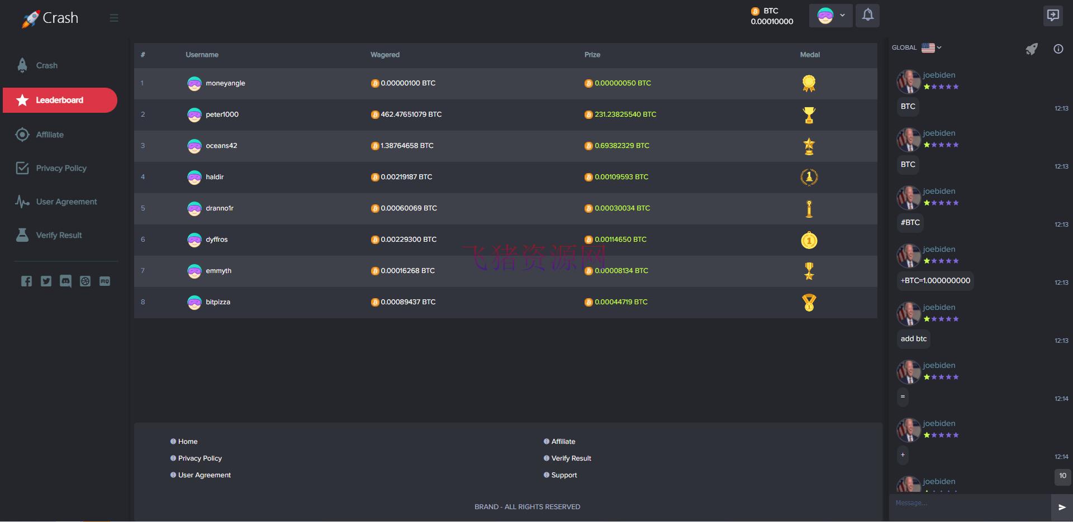Click the BTC balance display in header
Screen dimensions: 1073x522
(771, 16)
